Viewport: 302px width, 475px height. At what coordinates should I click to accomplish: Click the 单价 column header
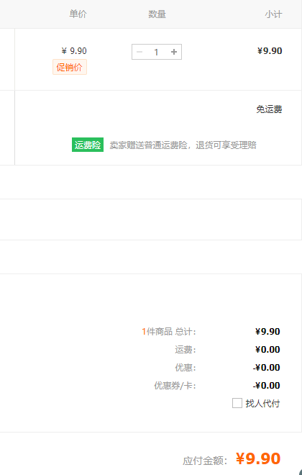78,14
